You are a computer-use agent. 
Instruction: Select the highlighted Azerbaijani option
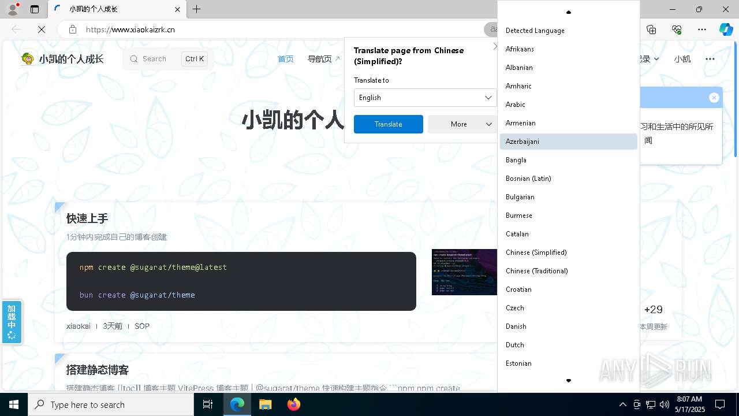tap(568, 142)
